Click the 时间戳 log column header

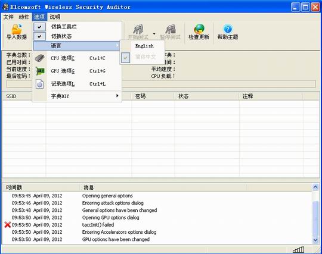pyautogui.click(x=41, y=187)
